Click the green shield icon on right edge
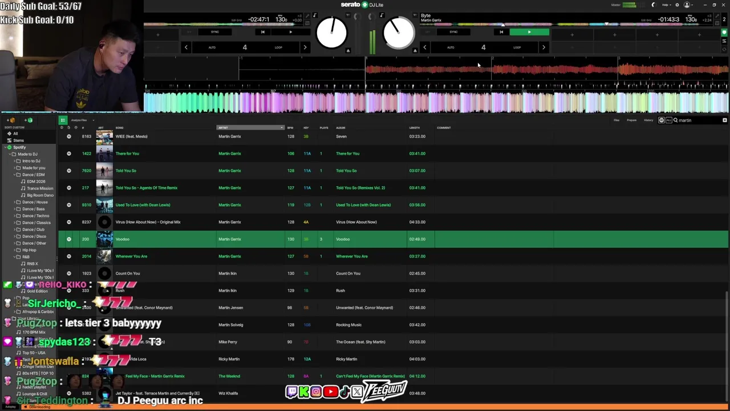The height and width of the screenshot is (411, 730). tap(724, 34)
